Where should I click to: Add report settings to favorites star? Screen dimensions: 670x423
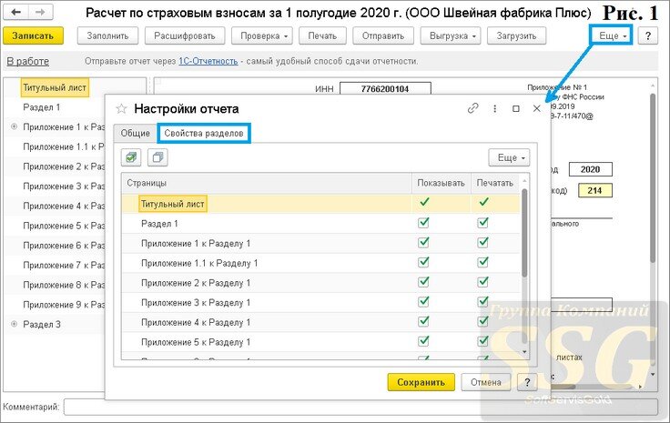point(121,109)
